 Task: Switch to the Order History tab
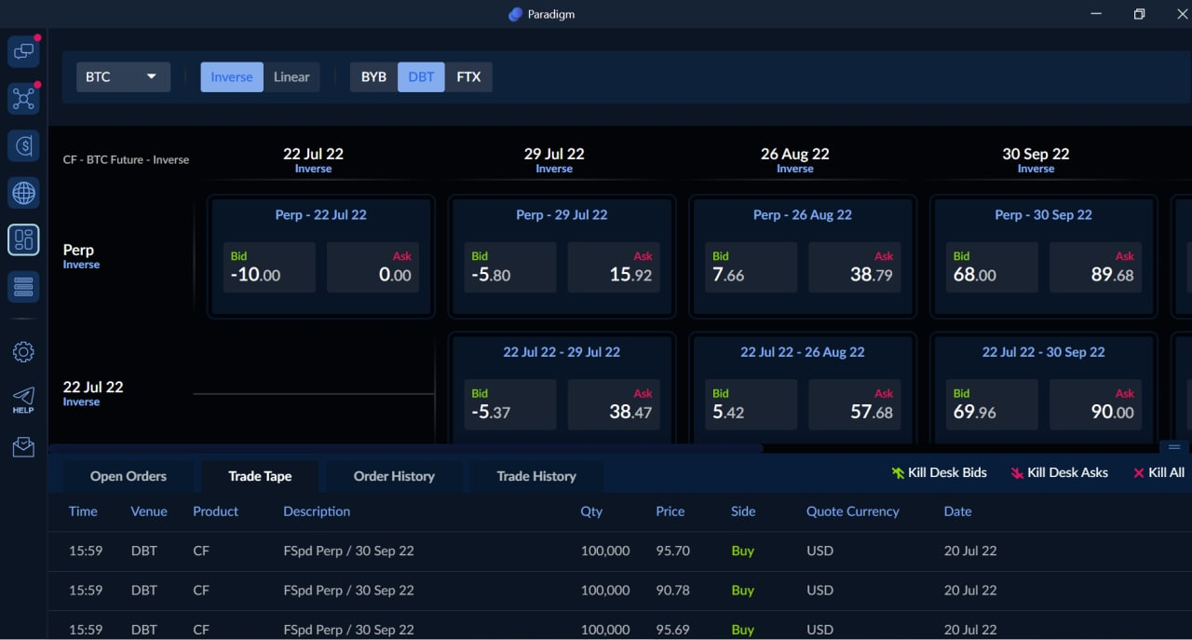(x=394, y=475)
